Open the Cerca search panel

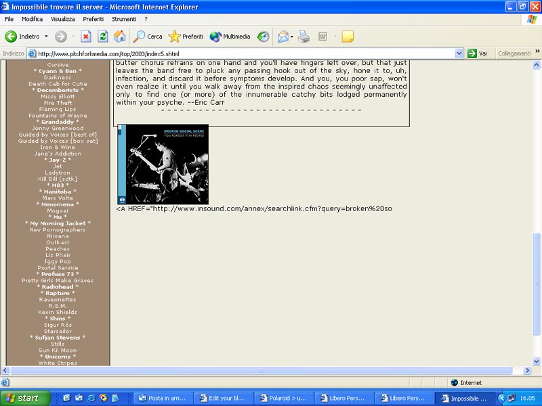click(148, 37)
